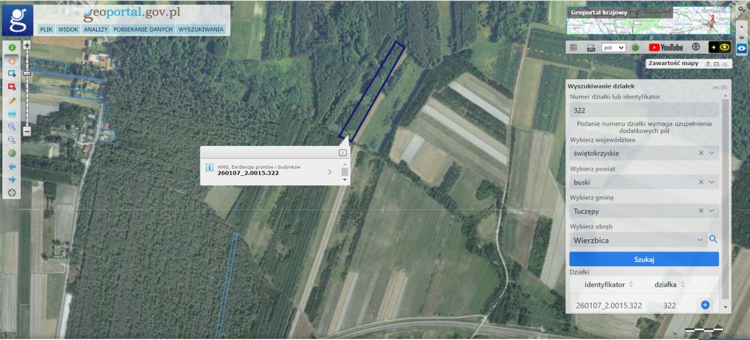750x340 pixels.
Task: Activate the pencil drawing tool
Action: (x=12, y=100)
